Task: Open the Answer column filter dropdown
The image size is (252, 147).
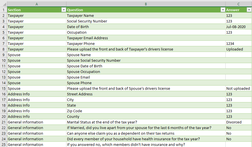Action: (x=249, y=10)
